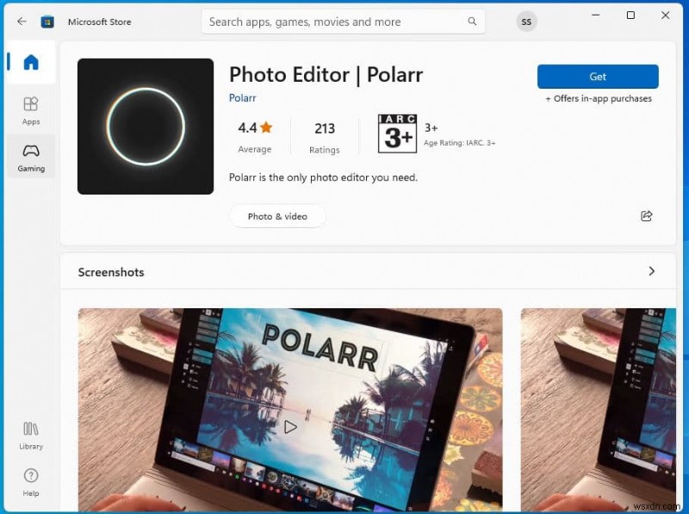Viewport: 689px width, 514px height.
Task: Open the SS account avatar menu
Action: pos(525,22)
